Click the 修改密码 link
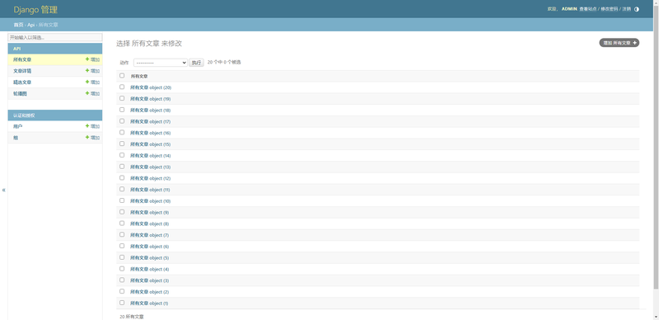This screenshot has height=320, width=659. coord(609,9)
